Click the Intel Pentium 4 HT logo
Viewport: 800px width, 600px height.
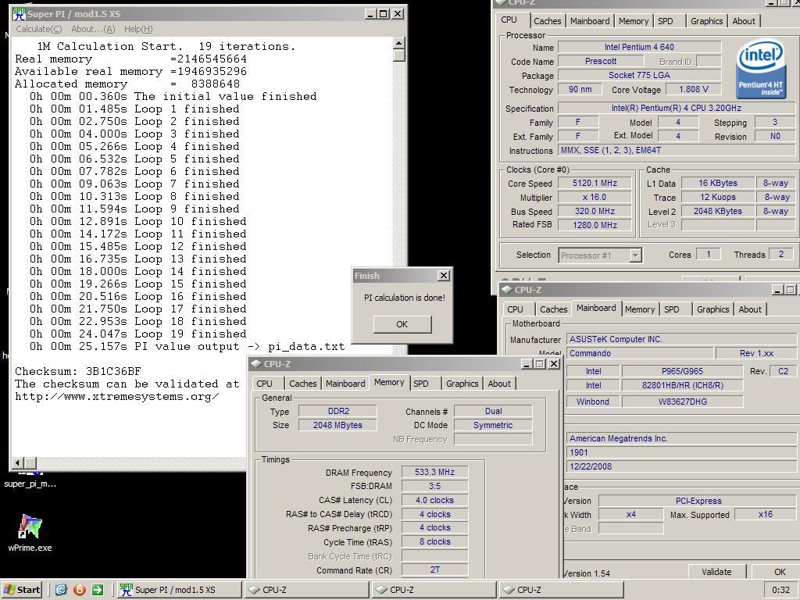tap(761, 69)
